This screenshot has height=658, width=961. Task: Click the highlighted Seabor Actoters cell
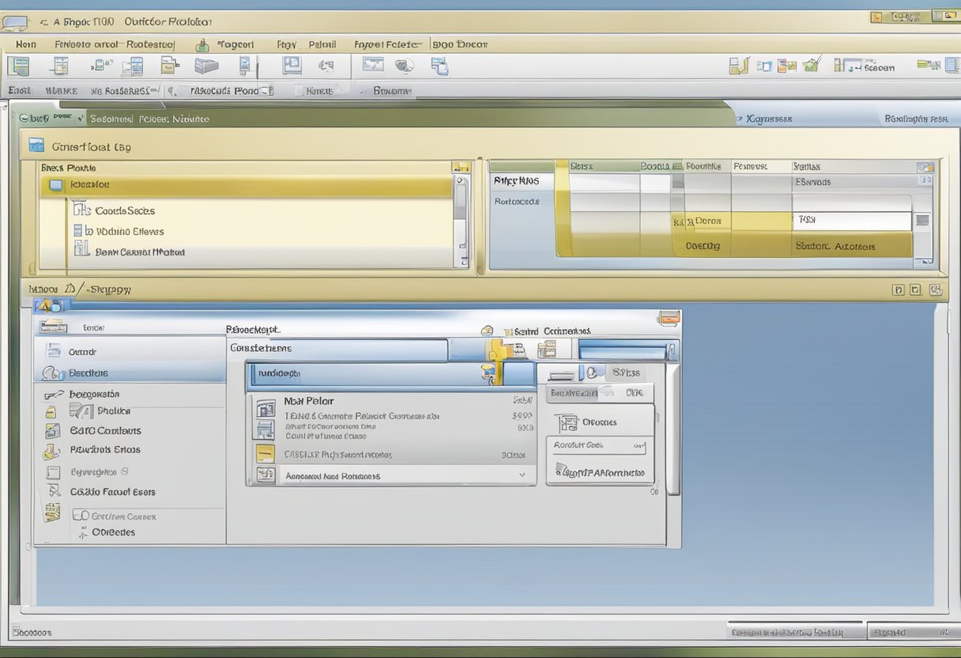click(835, 247)
